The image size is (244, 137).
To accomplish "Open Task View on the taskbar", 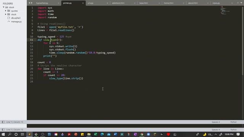I will [x=22, y=134].
